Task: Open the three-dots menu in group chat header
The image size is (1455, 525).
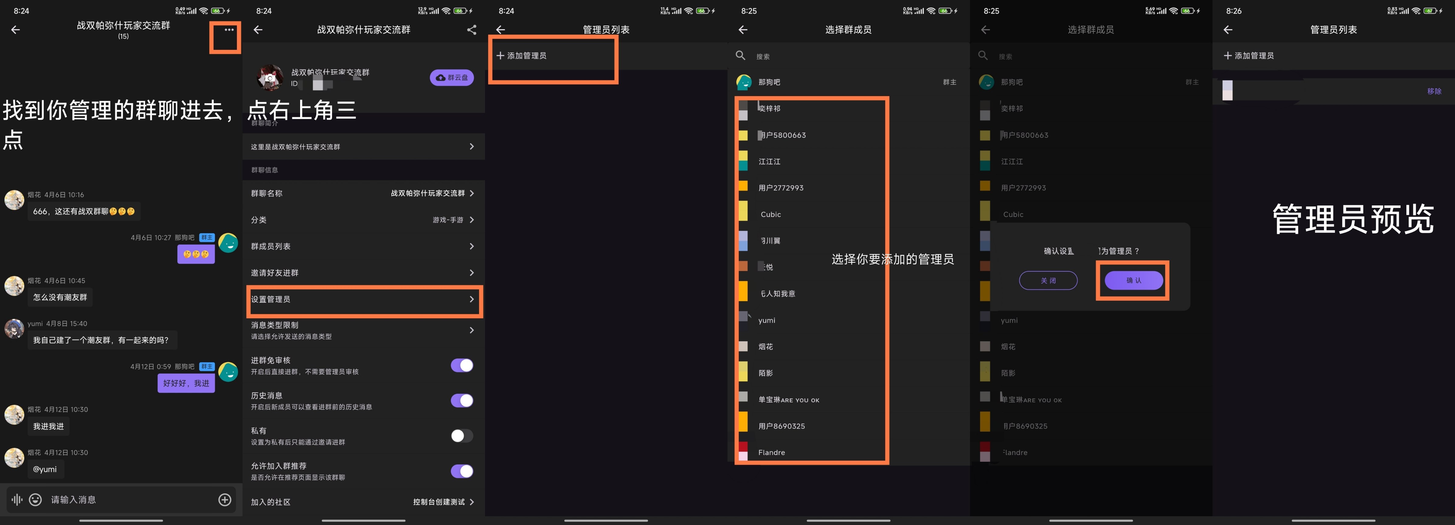Action: point(229,30)
